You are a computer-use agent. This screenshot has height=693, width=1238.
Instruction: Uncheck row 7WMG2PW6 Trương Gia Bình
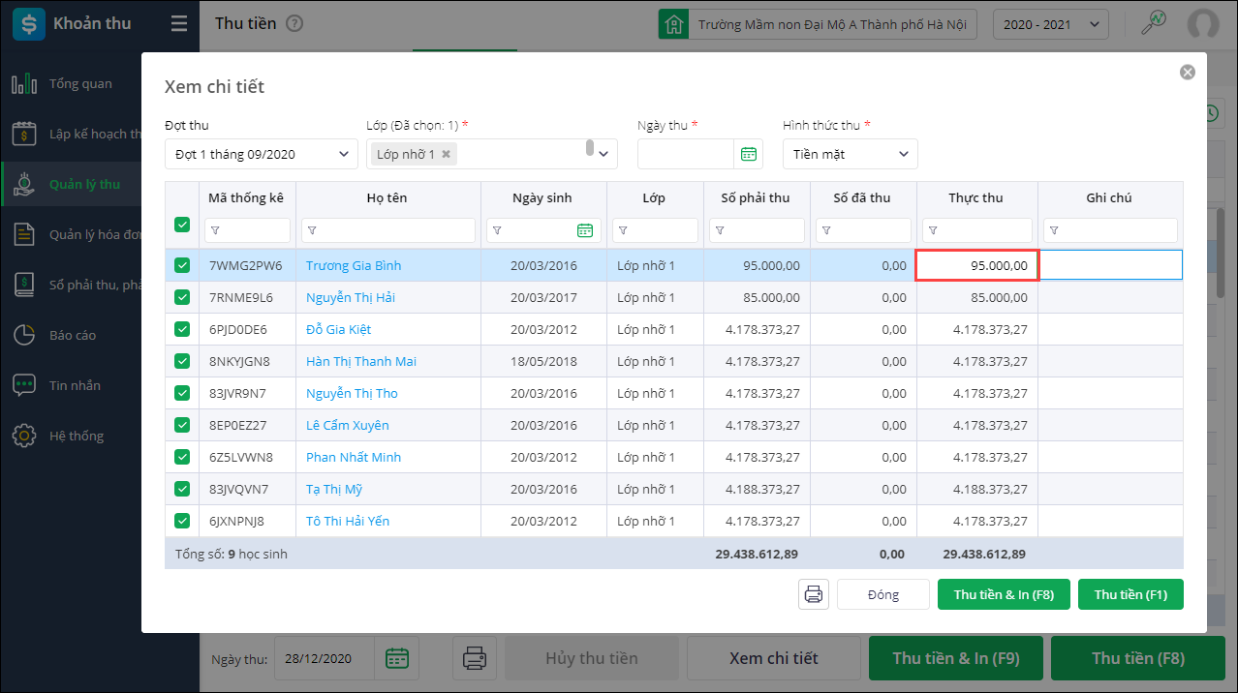pos(182,265)
